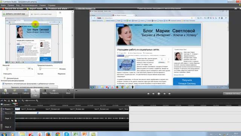
Task: Open Excel from the taskbar
Action: pos(75,134)
